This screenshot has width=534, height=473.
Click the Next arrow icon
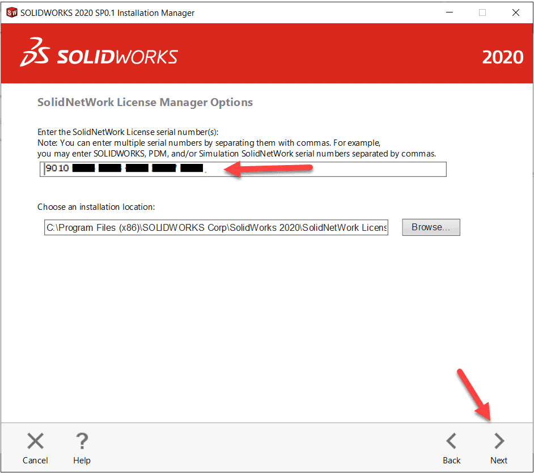tap(499, 441)
